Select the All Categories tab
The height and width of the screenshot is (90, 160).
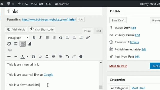pyautogui.click(x=119, y=88)
